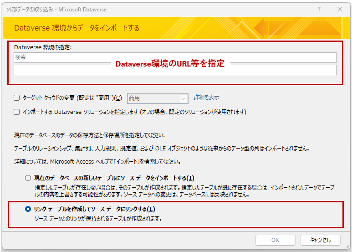
Task: Click the ソース データとのリンクが保持される description text
Action: tap(98, 218)
